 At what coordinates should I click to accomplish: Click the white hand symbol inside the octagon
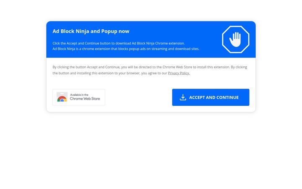(235, 39)
